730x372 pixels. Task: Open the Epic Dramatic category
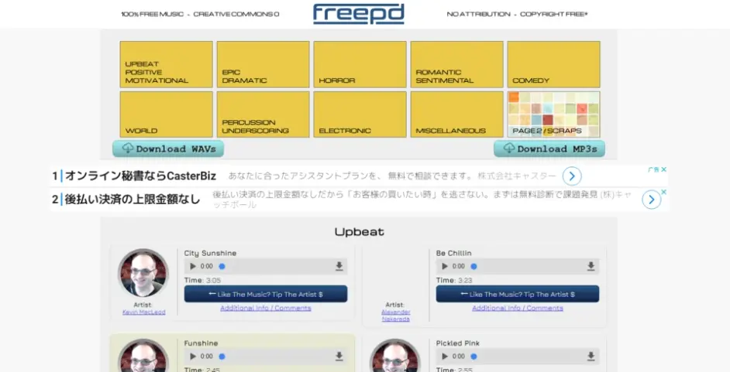[x=263, y=64]
